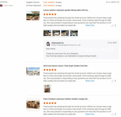
Task: Open Patio Furniture Luxurious Outdoor Lounge Set link
Action: 66,99
